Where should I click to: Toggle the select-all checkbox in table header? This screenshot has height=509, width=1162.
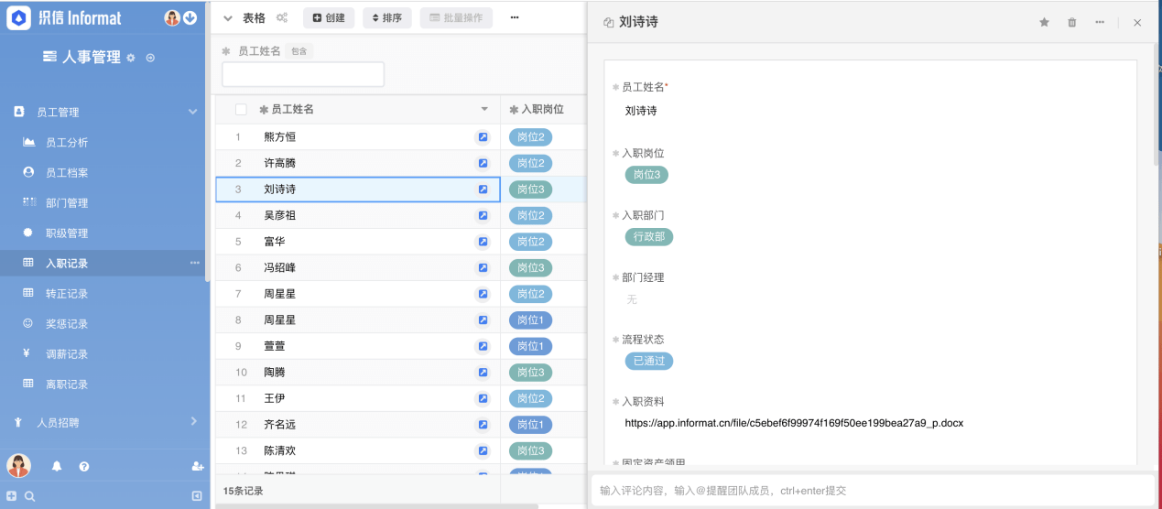click(241, 109)
